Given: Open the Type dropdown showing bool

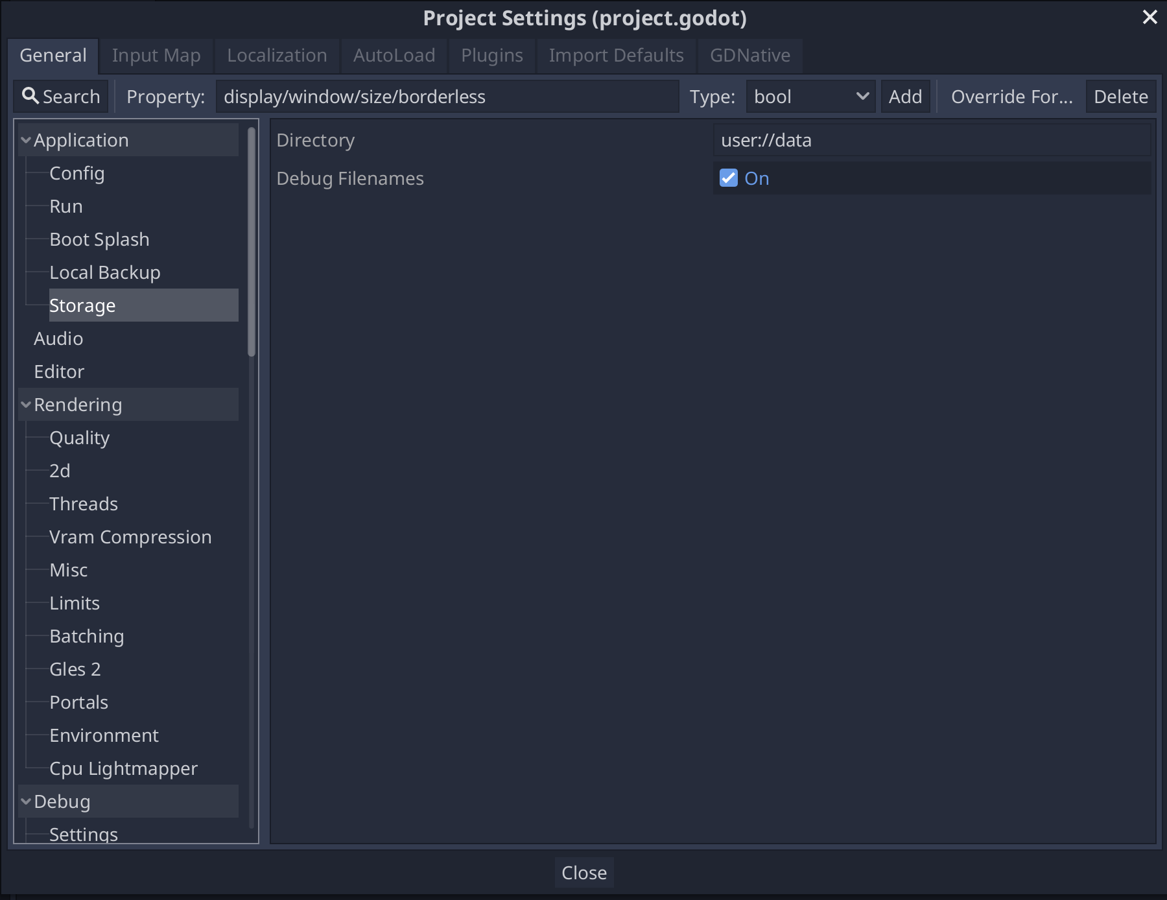Looking at the screenshot, I should tap(810, 97).
